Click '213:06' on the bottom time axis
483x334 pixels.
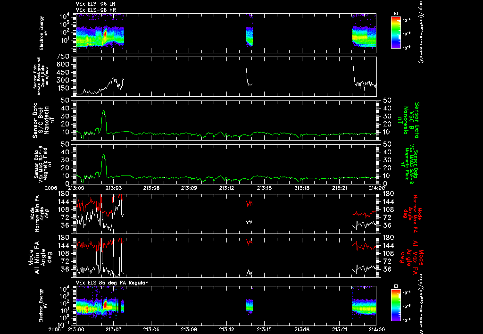coord(151,329)
